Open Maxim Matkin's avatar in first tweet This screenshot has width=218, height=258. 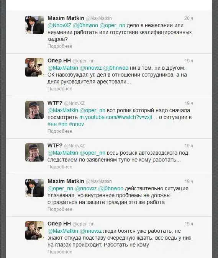[x=34, y=25]
